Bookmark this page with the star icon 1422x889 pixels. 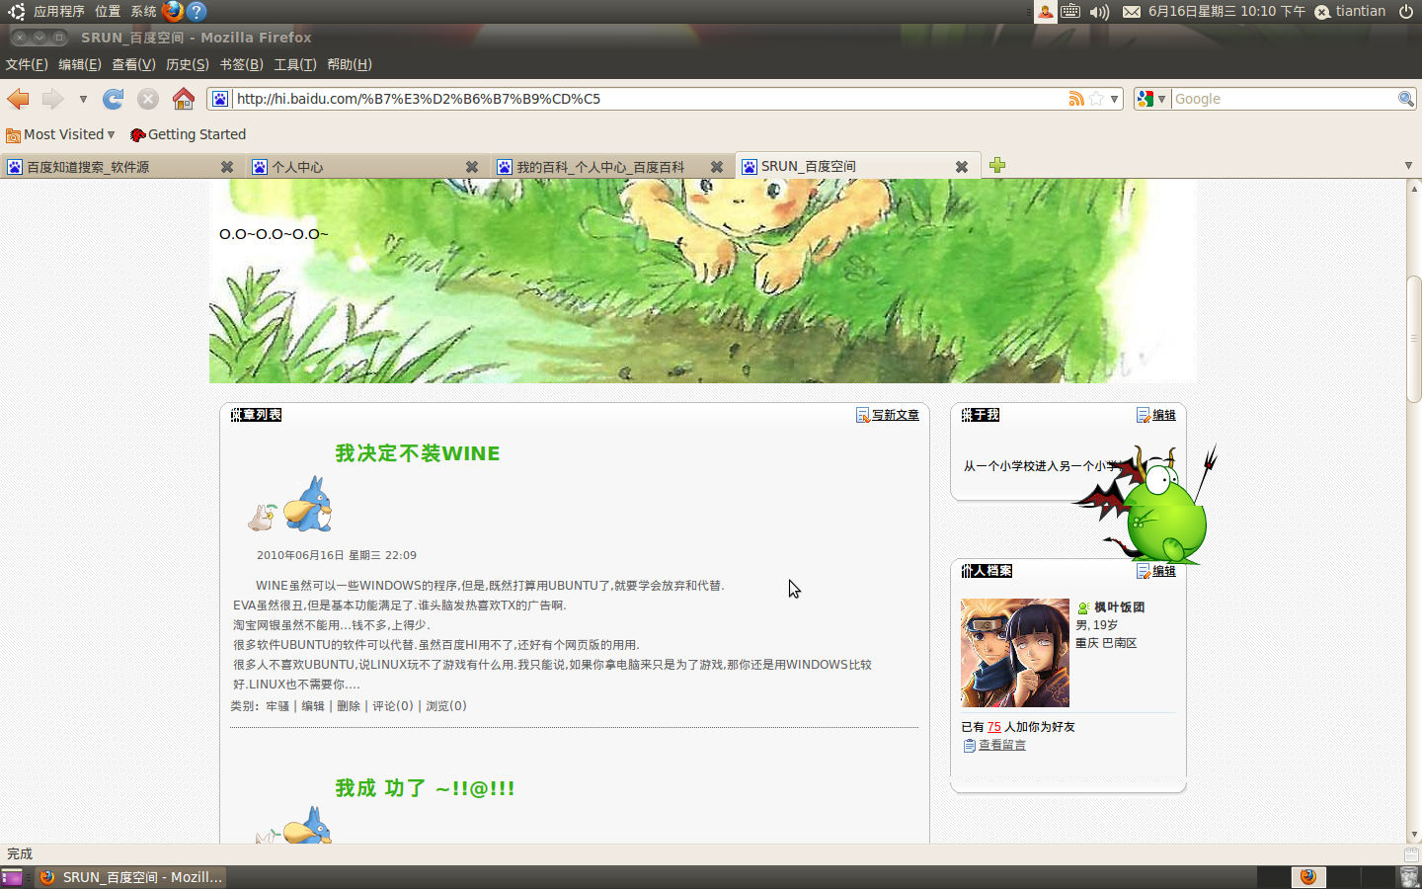pos(1096,99)
